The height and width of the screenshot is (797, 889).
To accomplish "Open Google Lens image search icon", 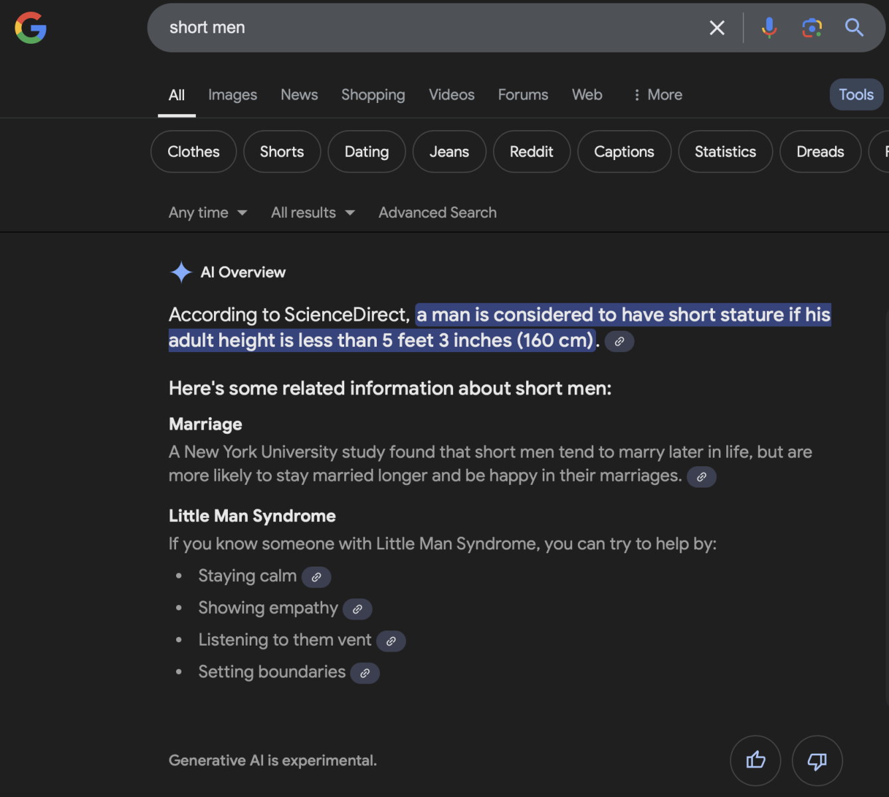I will pos(812,28).
